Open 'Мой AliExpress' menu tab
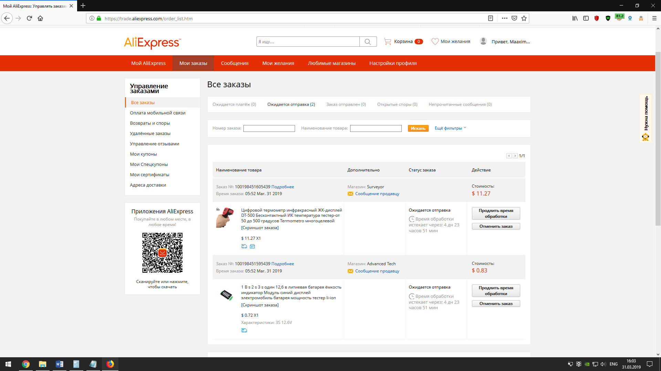 [x=148, y=63]
